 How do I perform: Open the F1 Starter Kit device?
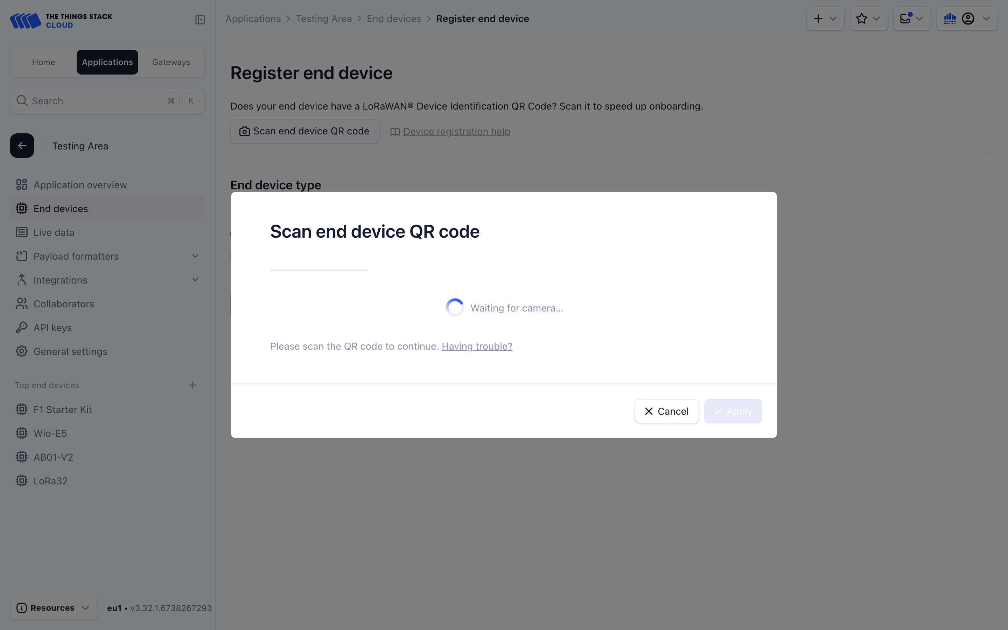63,409
